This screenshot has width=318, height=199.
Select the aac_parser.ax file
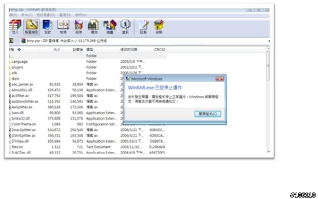pyautogui.click(x=22, y=84)
